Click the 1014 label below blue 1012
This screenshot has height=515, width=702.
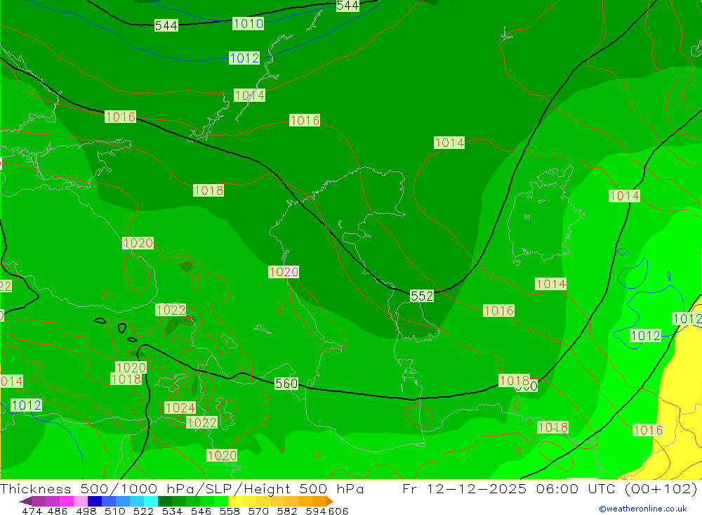tap(249, 95)
